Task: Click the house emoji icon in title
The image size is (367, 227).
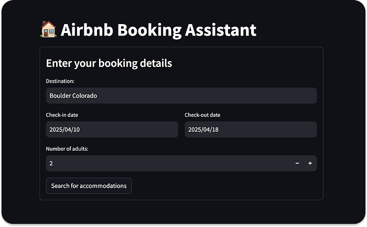Action: click(48, 29)
